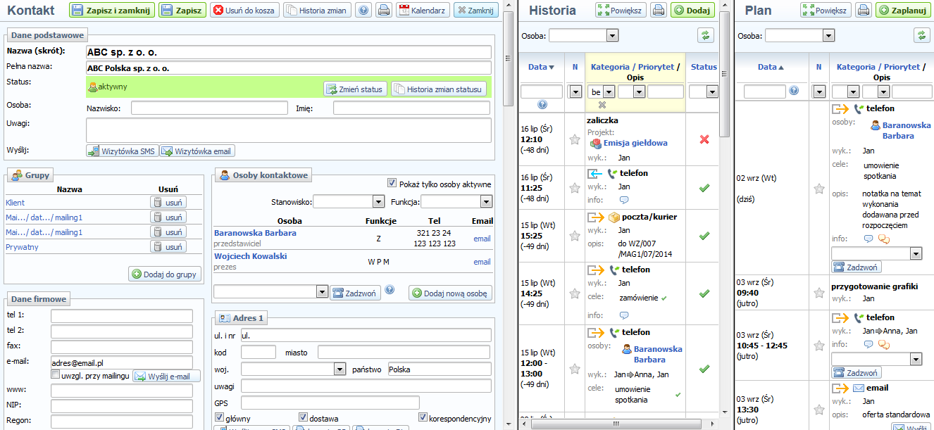
Task: Click the Nazwisko input field
Action: [209, 108]
